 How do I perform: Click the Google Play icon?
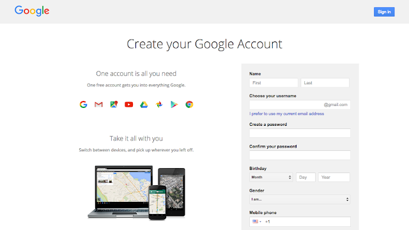[x=174, y=105]
